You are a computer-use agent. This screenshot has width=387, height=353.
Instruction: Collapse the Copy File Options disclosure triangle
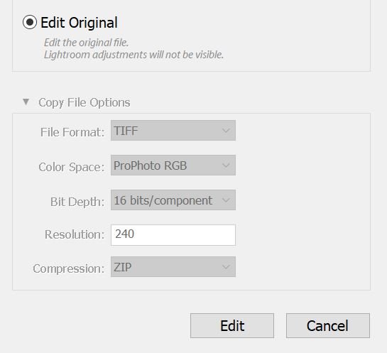click(26, 102)
